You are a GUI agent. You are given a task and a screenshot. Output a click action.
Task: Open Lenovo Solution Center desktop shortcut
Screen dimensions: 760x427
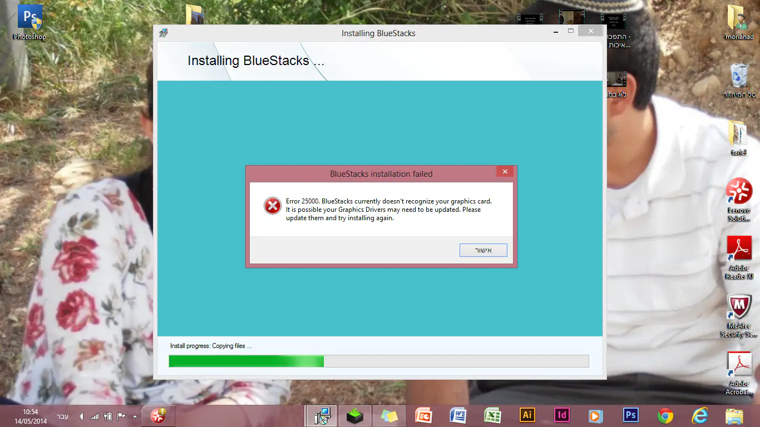(x=739, y=198)
